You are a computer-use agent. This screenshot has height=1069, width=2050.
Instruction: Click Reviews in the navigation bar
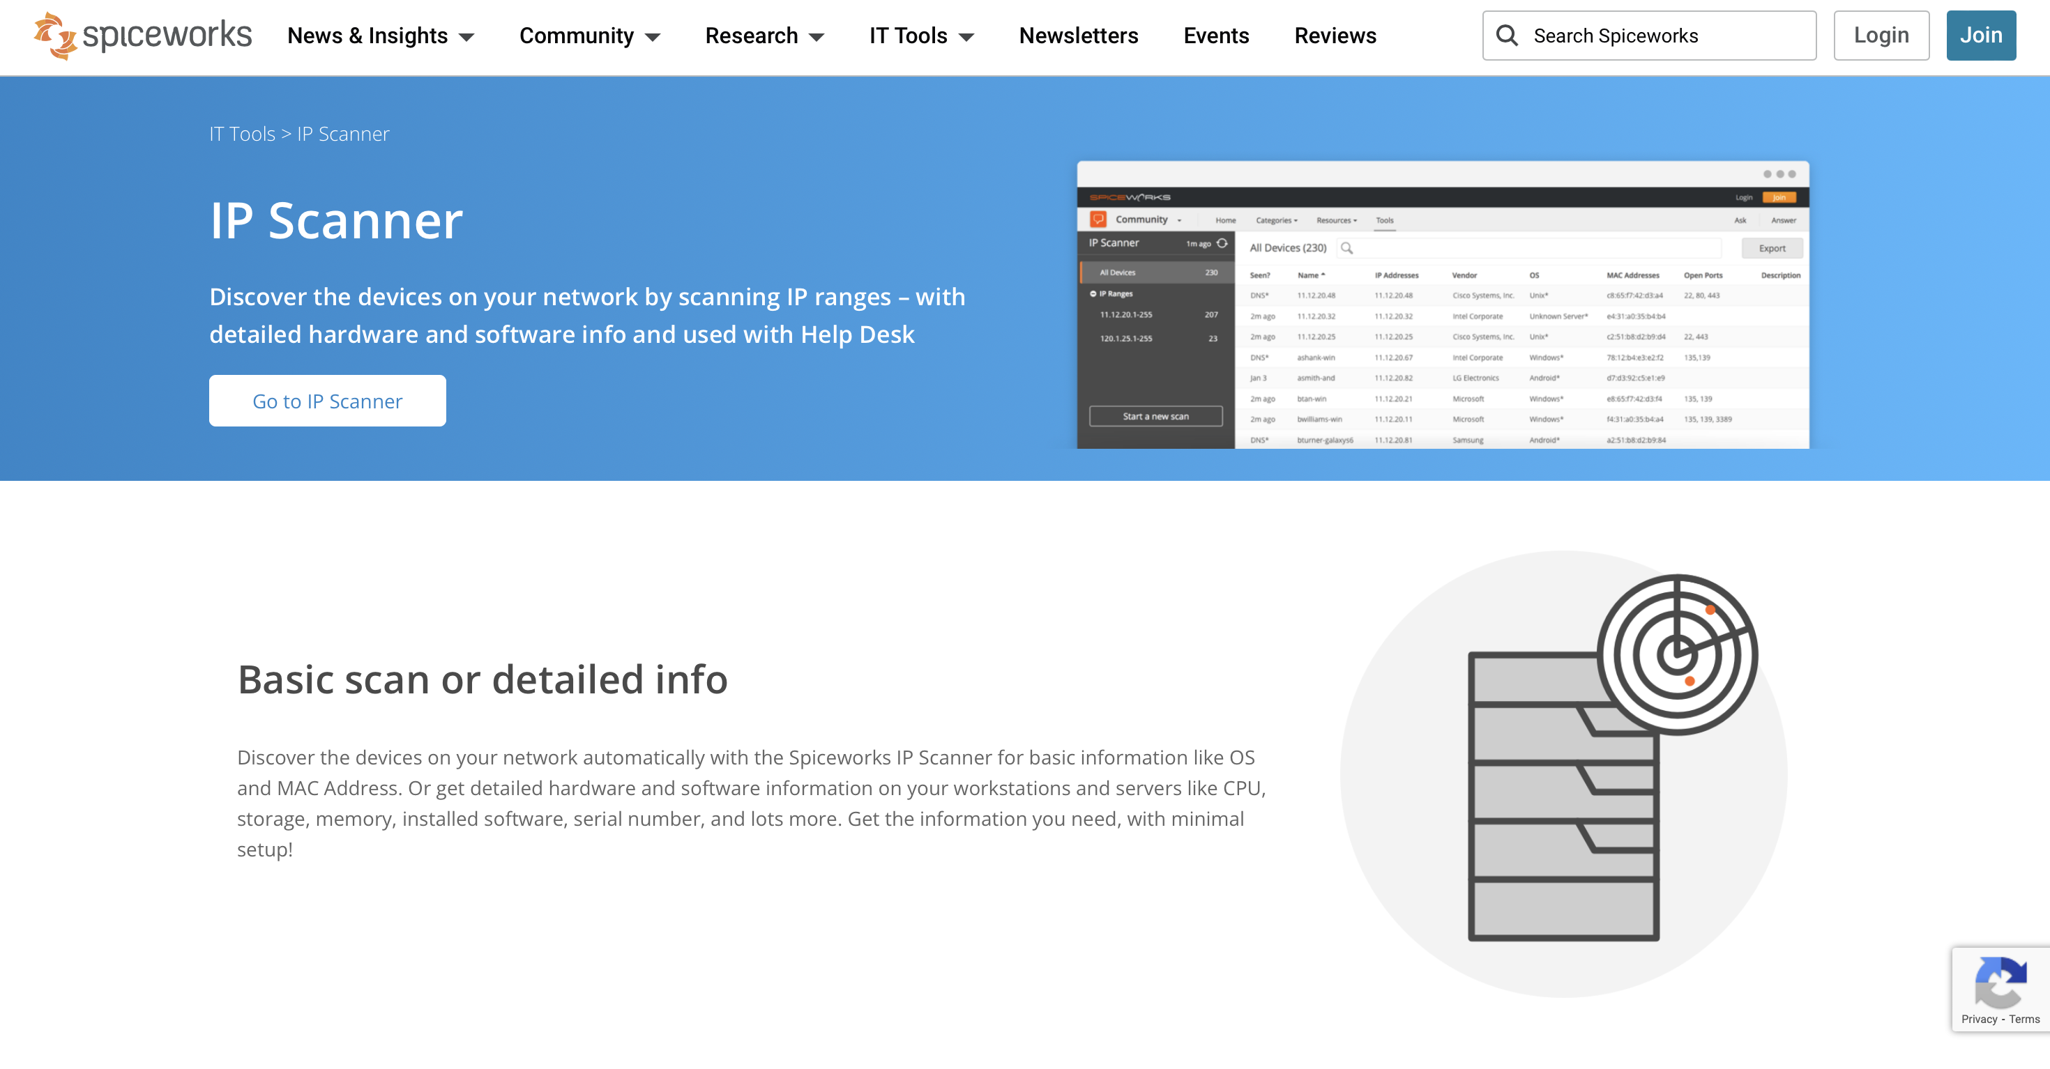pyautogui.click(x=1335, y=35)
